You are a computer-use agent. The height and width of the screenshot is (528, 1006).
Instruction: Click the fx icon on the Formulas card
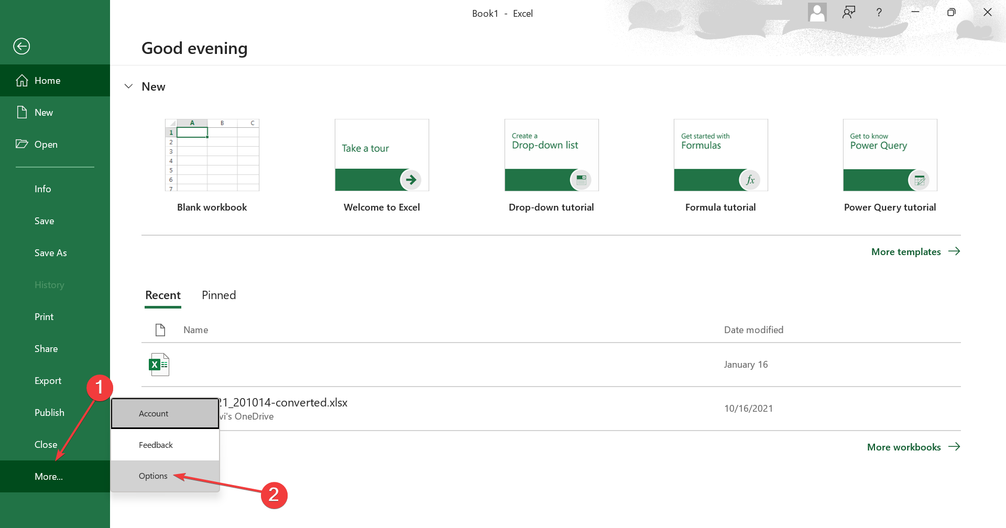(750, 180)
